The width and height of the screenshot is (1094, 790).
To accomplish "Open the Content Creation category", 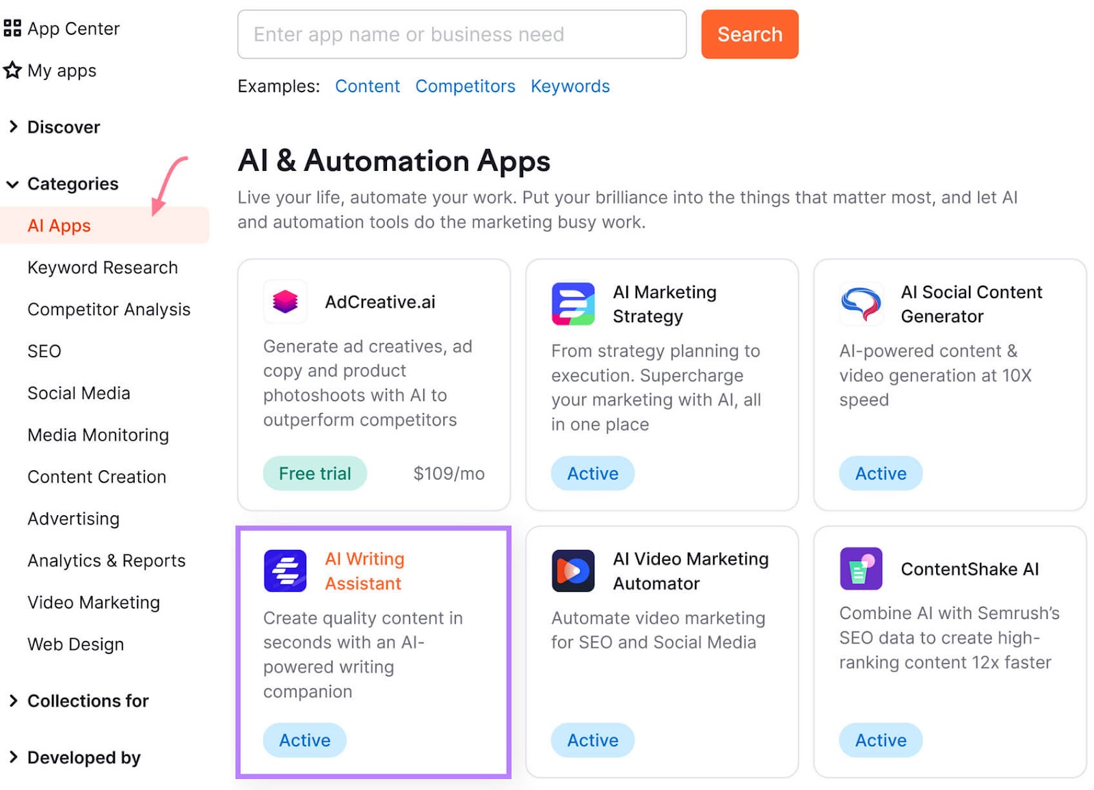I will pyautogui.click(x=96, y=476).
